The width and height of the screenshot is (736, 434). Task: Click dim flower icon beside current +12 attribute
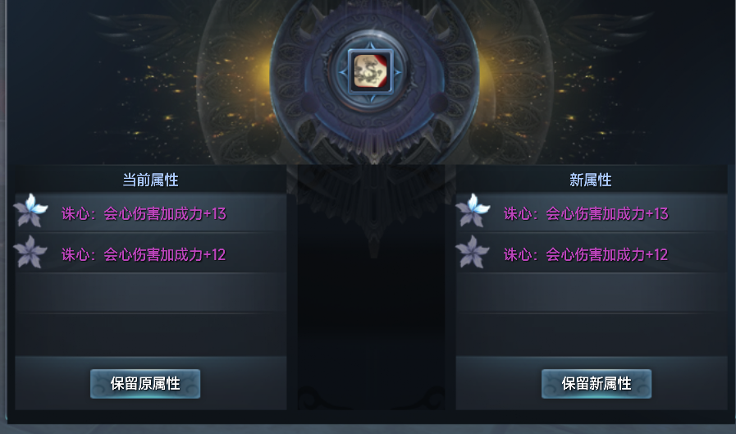[x=30, y=252]
